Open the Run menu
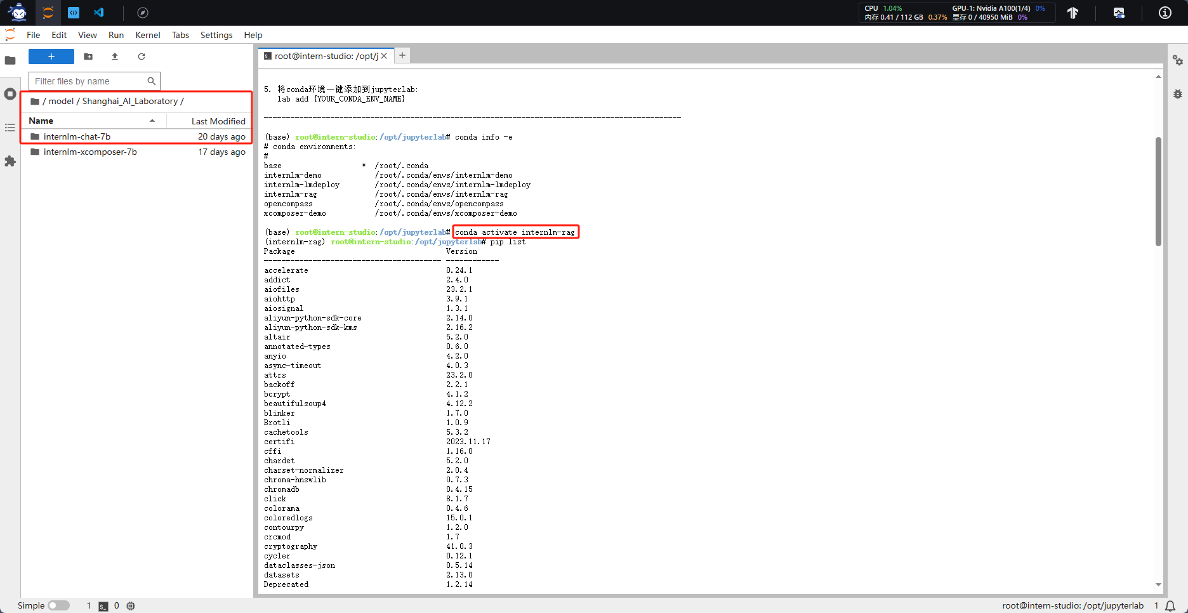The height and width of the screenshot is (613, 1188). point(116,35)
